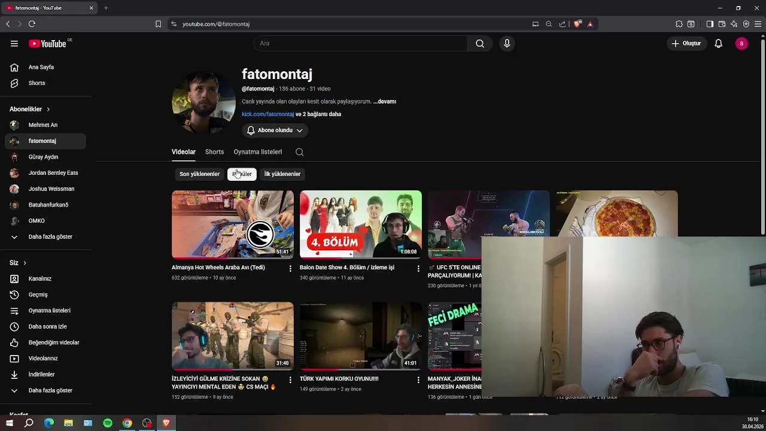Open a new browser tab
Screen dimensions: 766x431
106,8
